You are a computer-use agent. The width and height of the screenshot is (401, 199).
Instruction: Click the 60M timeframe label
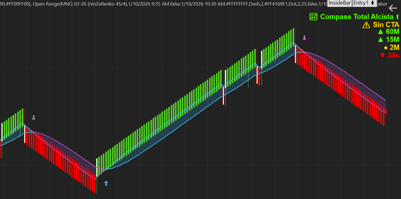point(392,32)
